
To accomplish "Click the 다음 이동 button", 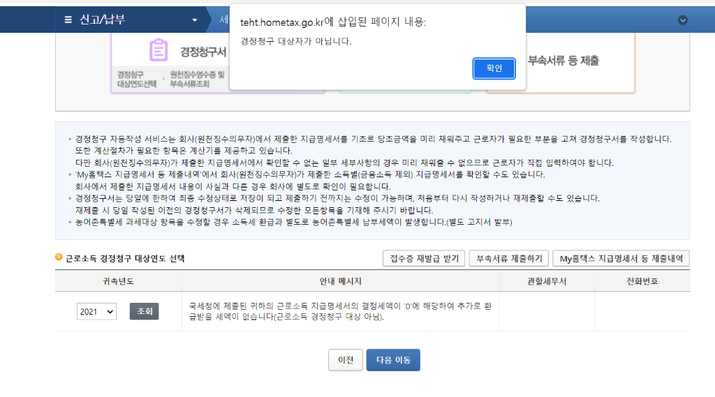I will click(393, 360).
